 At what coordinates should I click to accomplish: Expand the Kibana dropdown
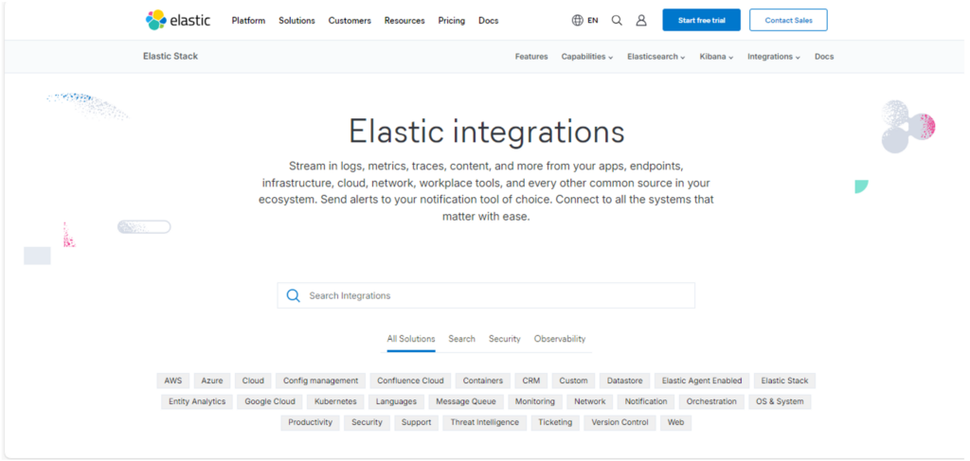click(x=716, y=56)
